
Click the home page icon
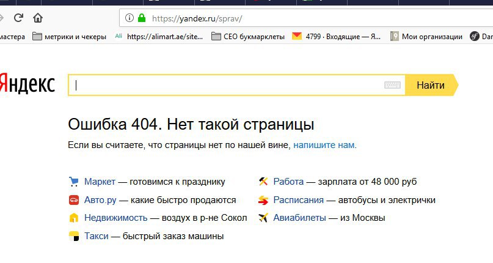click(x=38, y=18)
